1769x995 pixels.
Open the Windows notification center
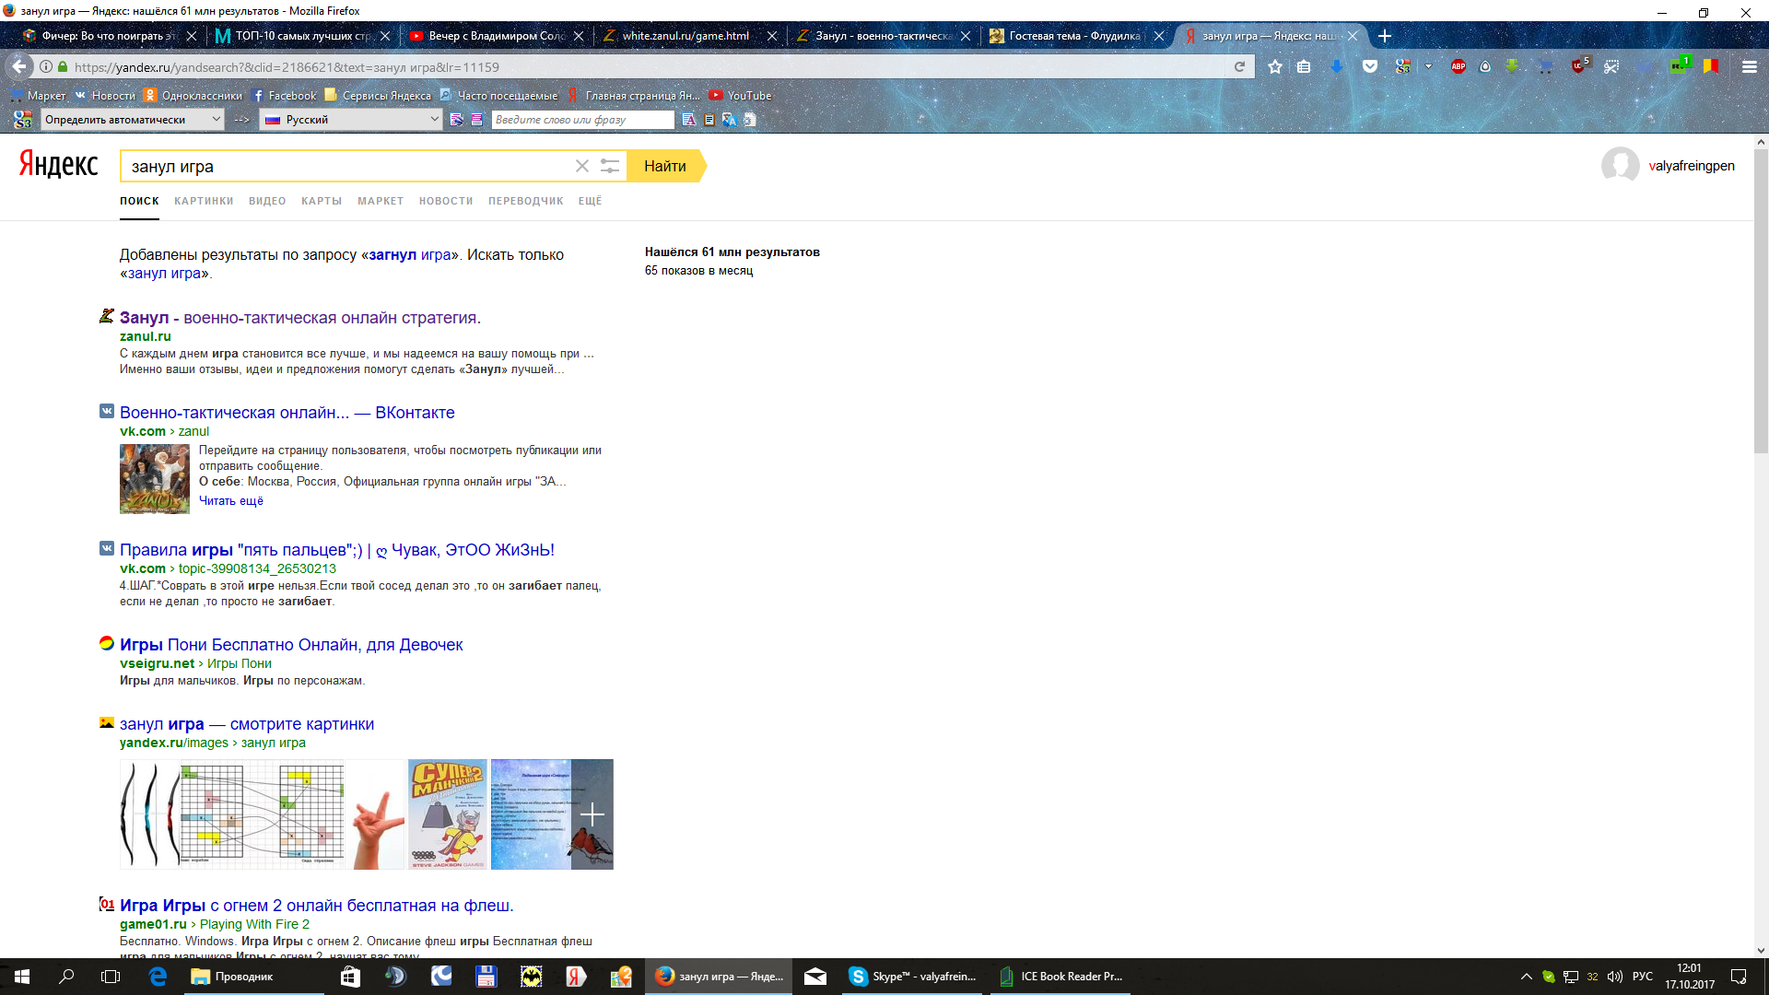point(1739,977)
